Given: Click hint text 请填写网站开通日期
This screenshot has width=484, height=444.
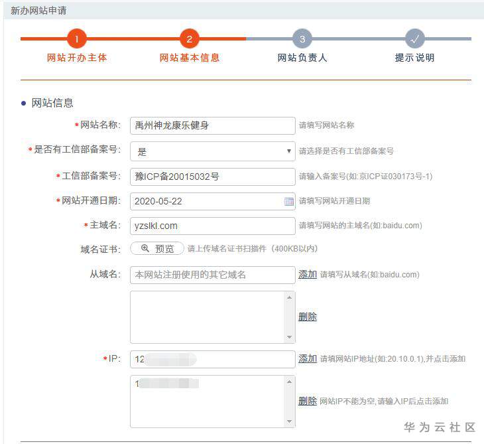Looking at the screenshot, I should pyautogui.click(x=334, y=201).
